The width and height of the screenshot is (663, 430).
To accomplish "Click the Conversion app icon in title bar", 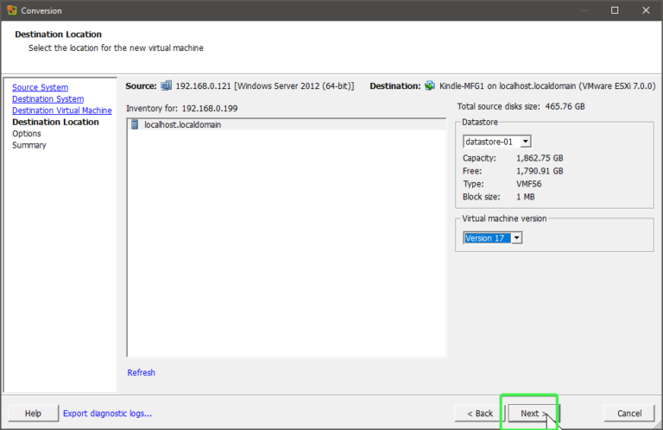I will [x=10, y=10].
